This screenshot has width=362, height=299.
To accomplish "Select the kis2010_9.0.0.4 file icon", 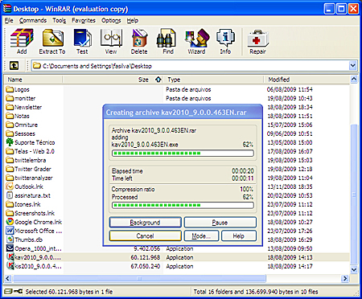I will click(10, 266).
